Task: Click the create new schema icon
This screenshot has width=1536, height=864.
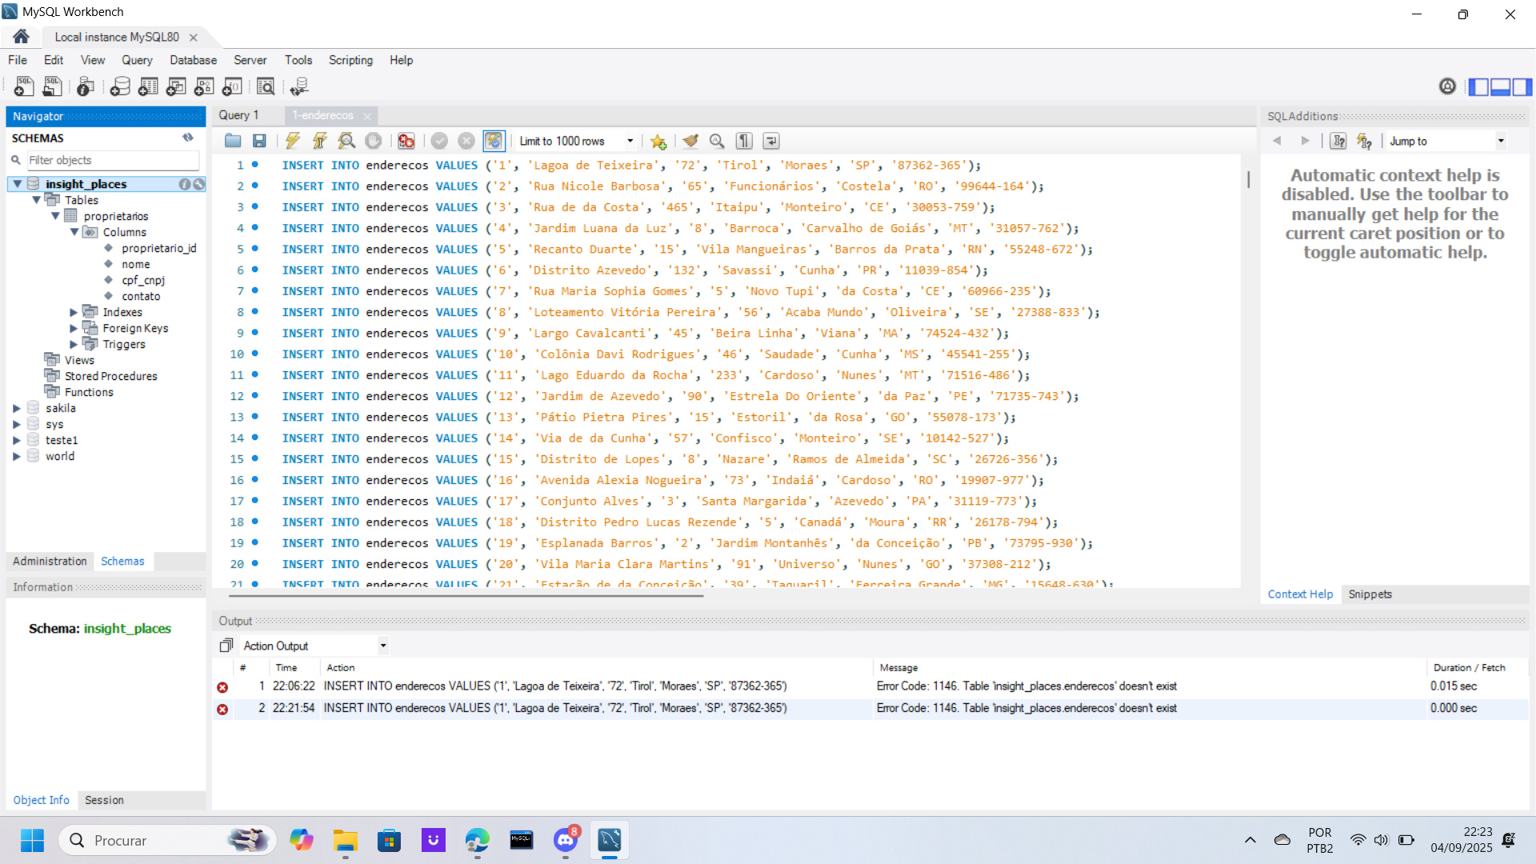Action: [x=120, y=86]
